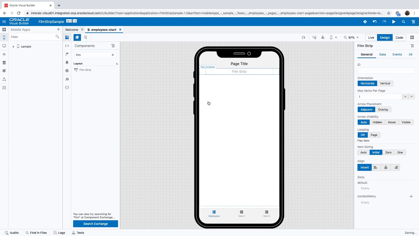Reload the page designer canvas
This screenshot has height=236, width=419.
[x=303, y=37]
